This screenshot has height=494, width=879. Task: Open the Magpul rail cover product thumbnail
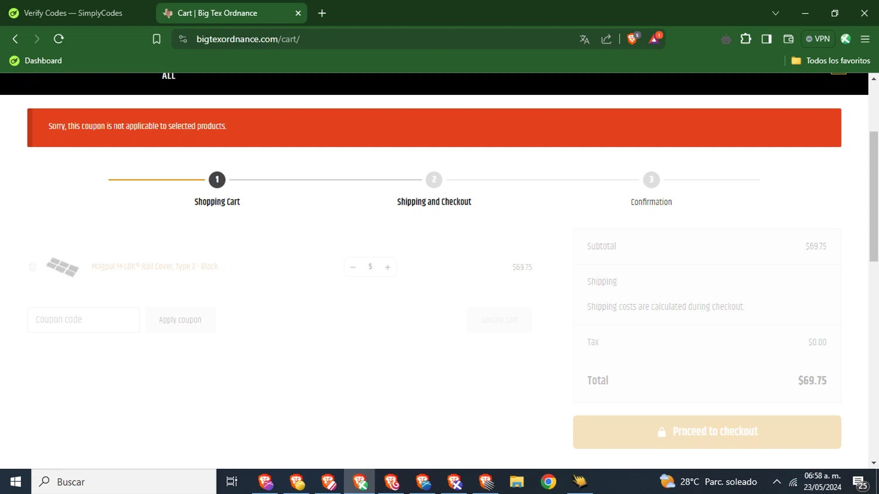click(63, 267)
